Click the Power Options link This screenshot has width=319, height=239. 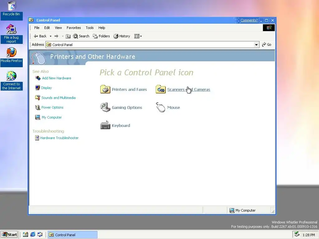(52, 107)
